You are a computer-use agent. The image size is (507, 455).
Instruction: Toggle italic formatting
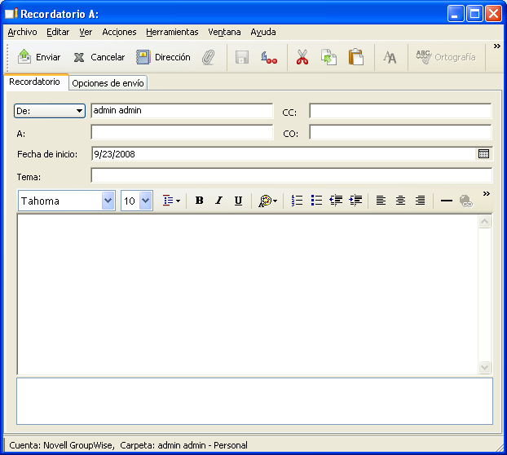click(218, 201)
